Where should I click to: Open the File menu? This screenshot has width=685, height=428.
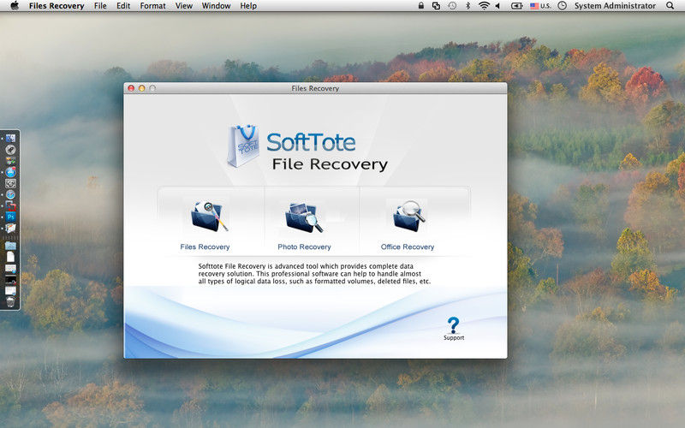coord(100,6)
